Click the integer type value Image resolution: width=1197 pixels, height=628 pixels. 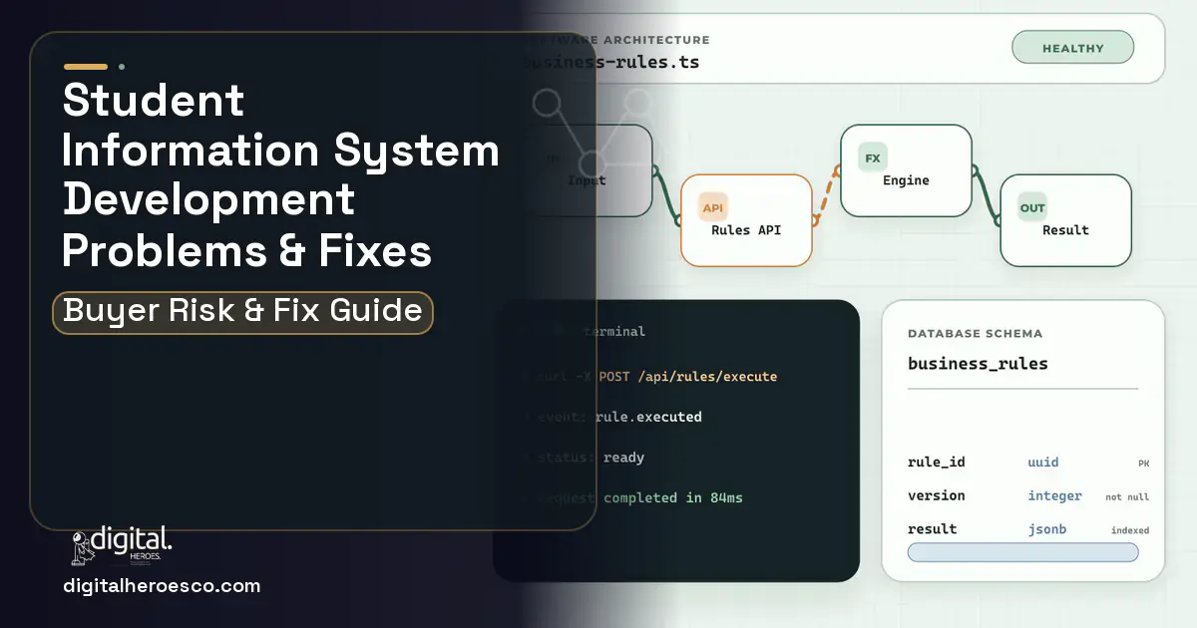click(x=1054, y=495)
